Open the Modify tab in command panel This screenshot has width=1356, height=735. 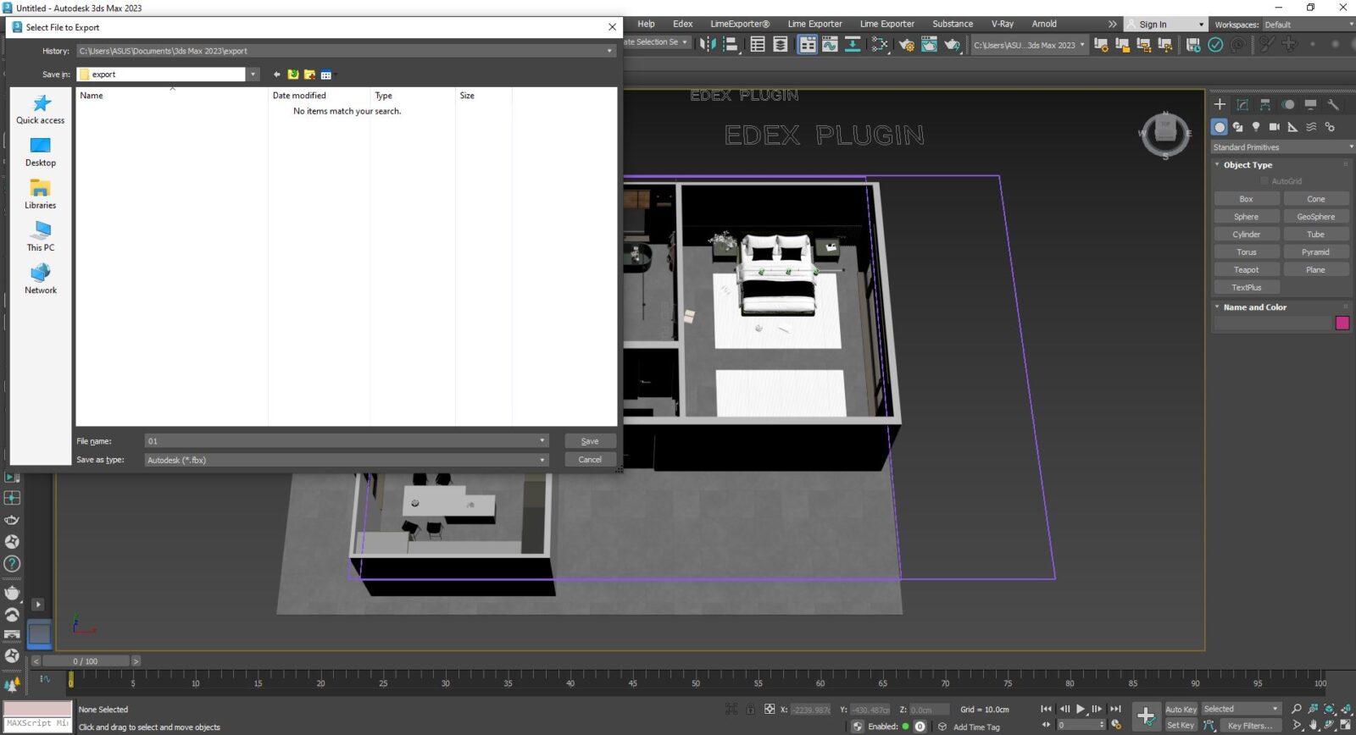(x=1242, y=104)
